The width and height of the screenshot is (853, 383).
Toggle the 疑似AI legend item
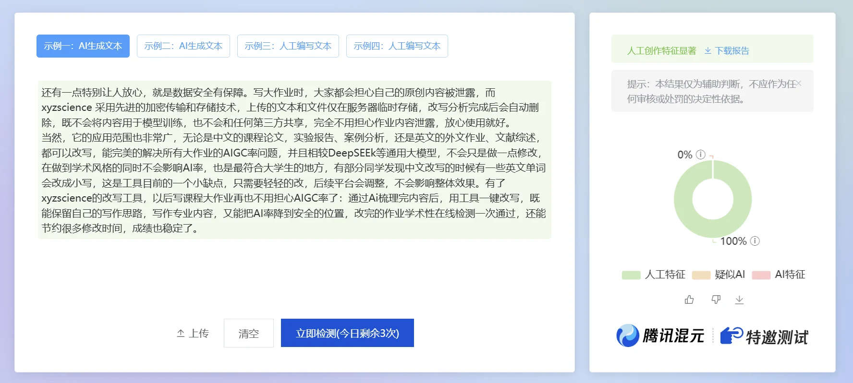(719, 275)
